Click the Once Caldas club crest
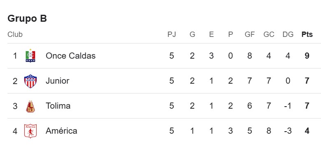Viewport: 321px width, 155px height. [30, 56]
